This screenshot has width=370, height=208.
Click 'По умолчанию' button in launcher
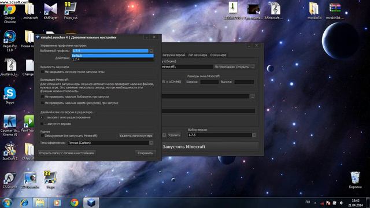(x=224, y=67)
